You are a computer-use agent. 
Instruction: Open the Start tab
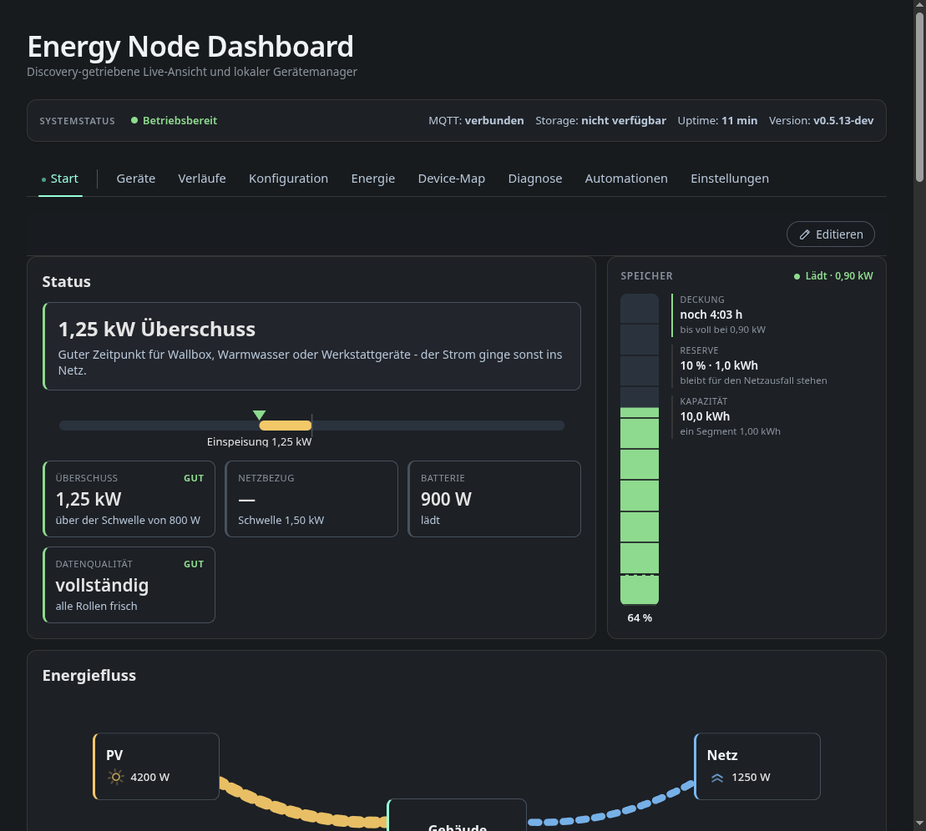pyautogui.click(x=60, y=179)
